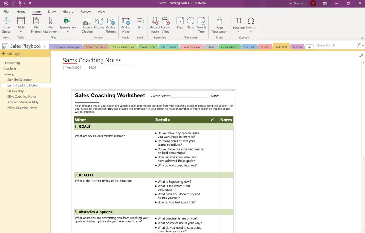Open the Plays section tab
Image resolution: width=365 pixels, height=233 pixels.
(211, 47)
